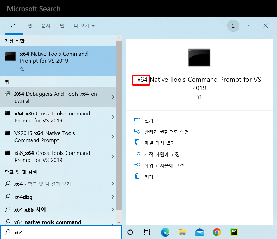Click 열기 to open the app
The image size is (277, 239).
149,121
